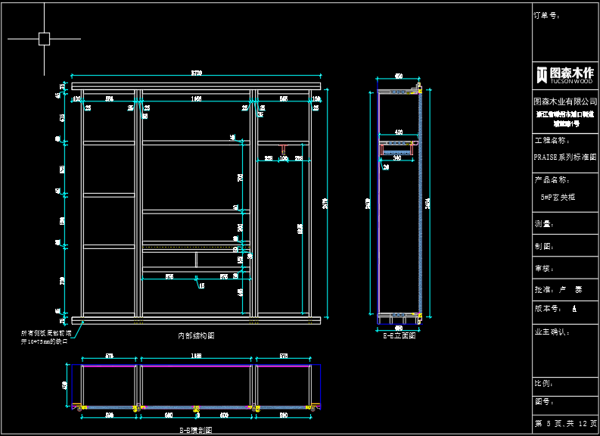Select the red hanging rod symbol

284,146
